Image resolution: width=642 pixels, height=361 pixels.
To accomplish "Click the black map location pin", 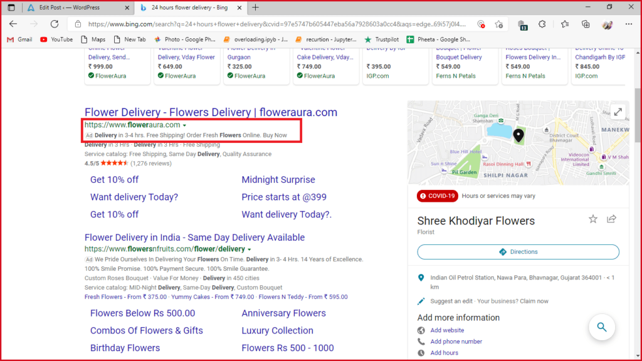I will click(x=518, y=135).
